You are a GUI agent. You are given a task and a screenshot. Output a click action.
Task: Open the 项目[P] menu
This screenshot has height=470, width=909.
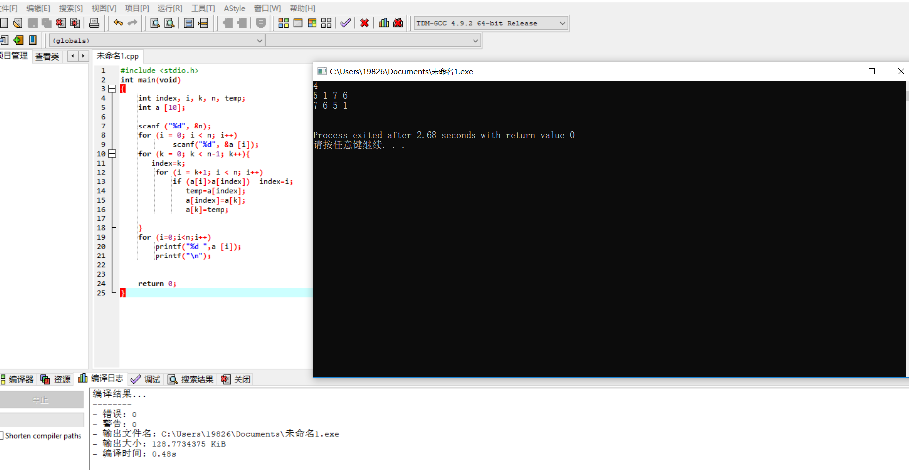tap(137, 8)
